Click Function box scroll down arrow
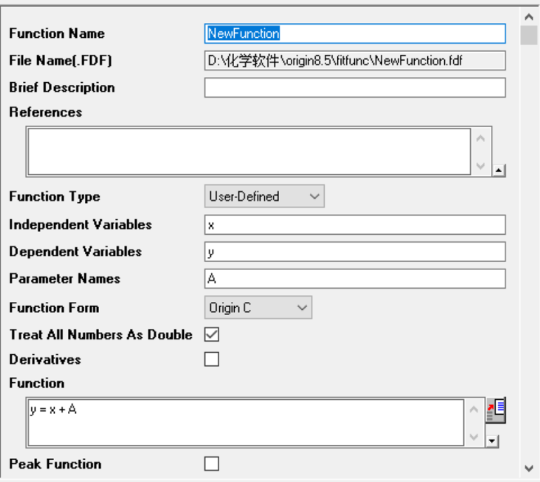The image size is (540, 482). point(474,437)
